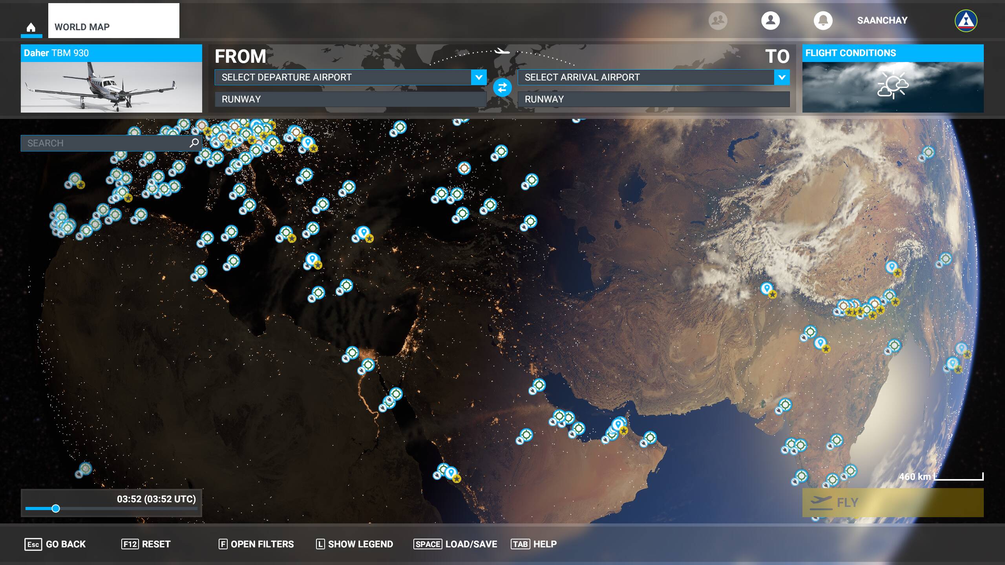
Task: Click the arrival Runway field
Action: click(x=654, y=99)
